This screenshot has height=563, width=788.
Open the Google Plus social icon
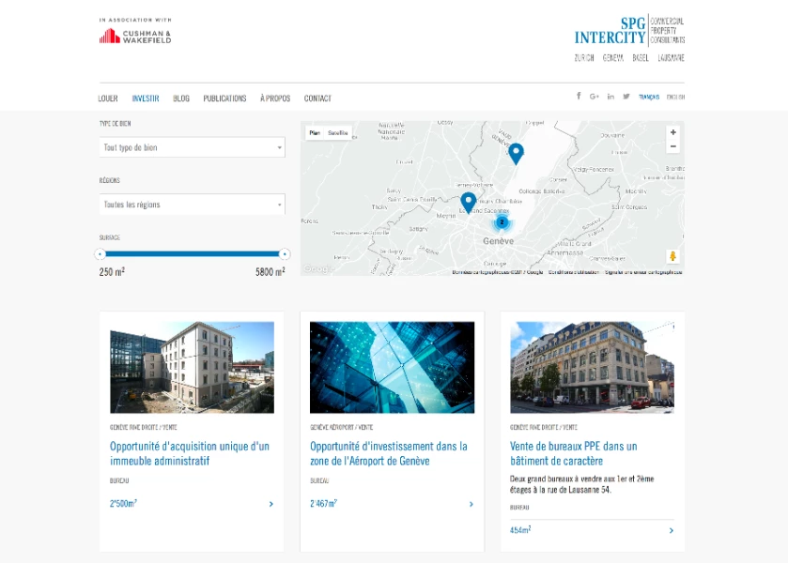click(595, 97)
